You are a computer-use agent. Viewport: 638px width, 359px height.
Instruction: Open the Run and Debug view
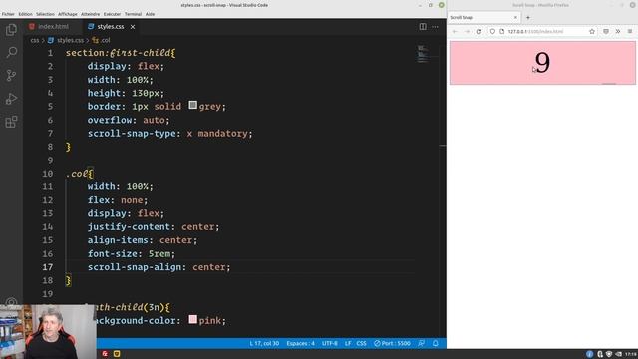coord(11,99)
